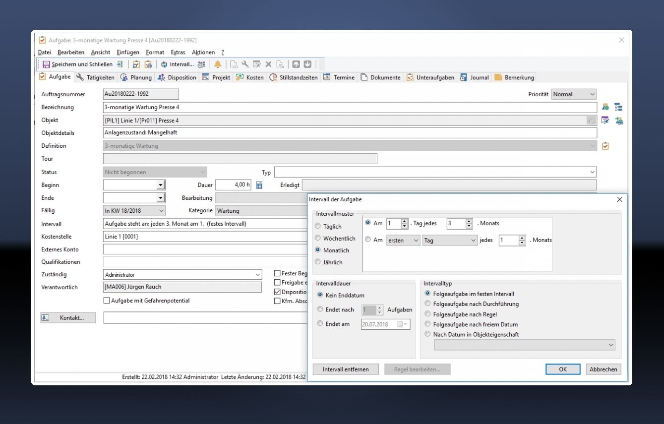Select the Endet am radio button
This screenshot has width=664, height=424.
pyautogui.click(x=320, y=324)
